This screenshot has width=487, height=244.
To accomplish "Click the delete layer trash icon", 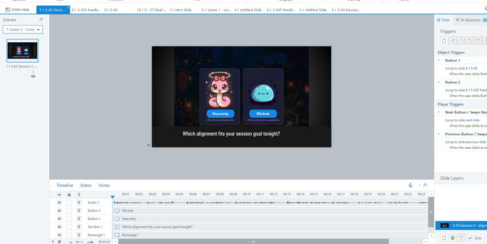I will pyautogui.click(x=461, y=238).
